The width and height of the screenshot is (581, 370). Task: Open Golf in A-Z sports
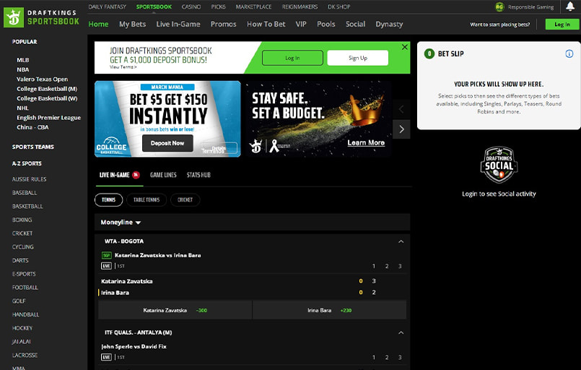(19, 301)
